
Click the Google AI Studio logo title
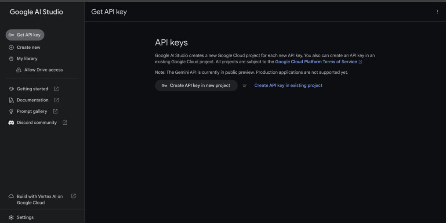pos(36,12)
